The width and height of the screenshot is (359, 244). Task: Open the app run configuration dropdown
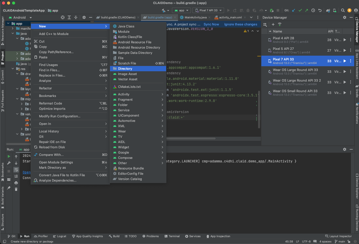182,10
